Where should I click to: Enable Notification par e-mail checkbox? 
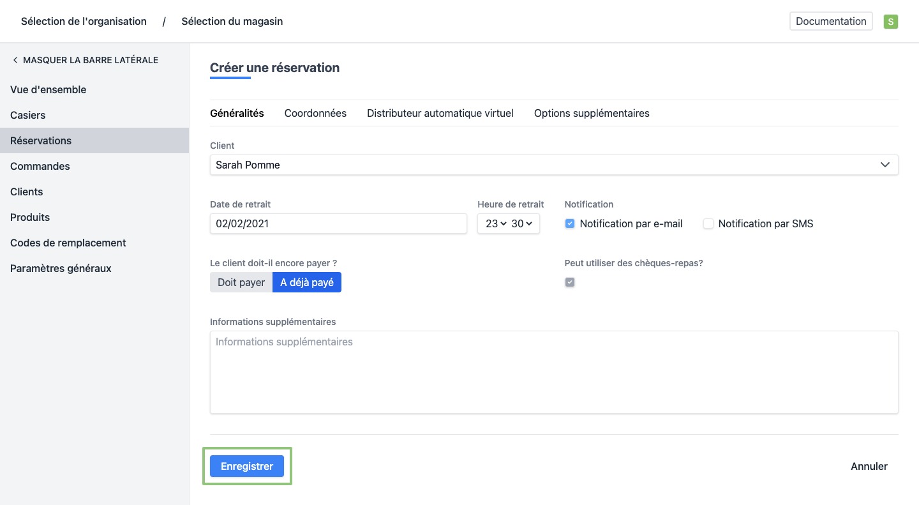[570, 223]
